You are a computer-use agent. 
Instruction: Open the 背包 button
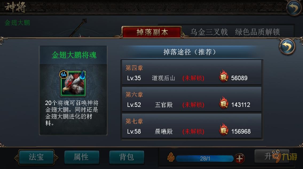[x=127, y=157]
